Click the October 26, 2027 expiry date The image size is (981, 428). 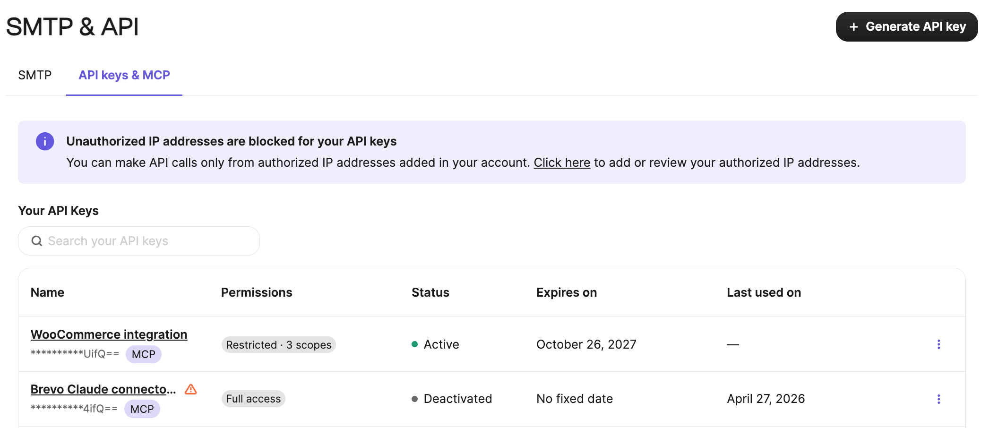(x=586, y=344)
